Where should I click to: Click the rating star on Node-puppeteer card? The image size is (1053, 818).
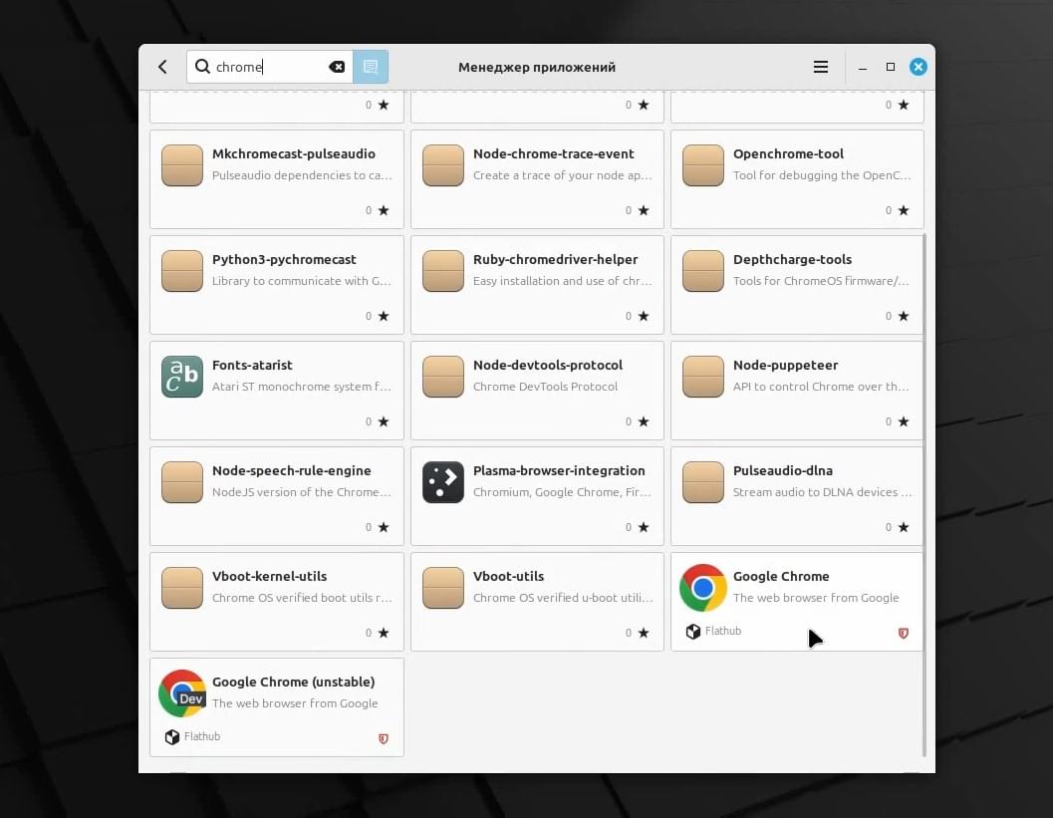[x=904, y=421]
